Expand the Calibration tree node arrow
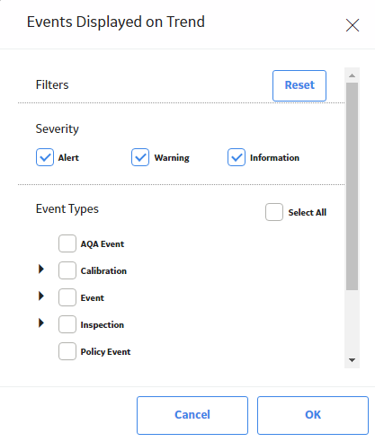Screen dimensions: 375x442 tap(41, 269)
